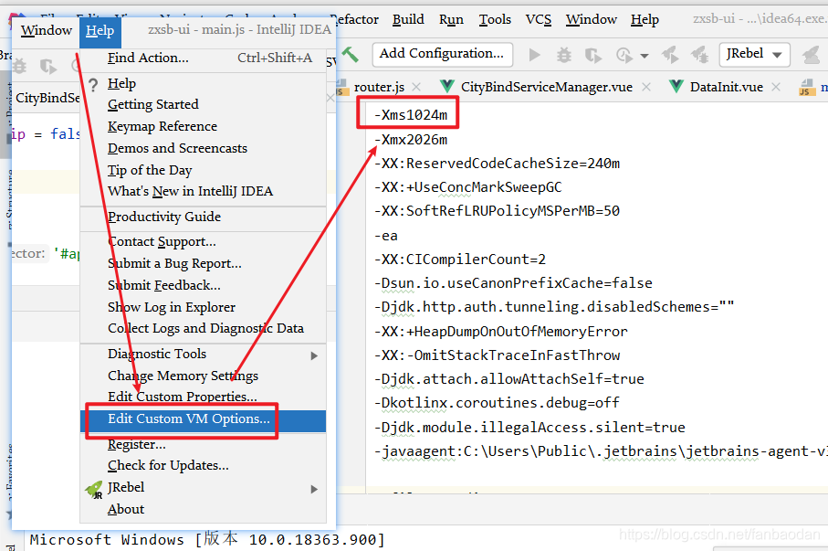
Task: Open the Help menu beside the idea64.exe title
Action: click(x=645, y=19)
